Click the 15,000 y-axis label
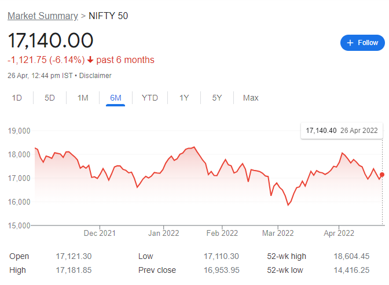The height and width of the screenshot is (285, 389). pos(19,225)
